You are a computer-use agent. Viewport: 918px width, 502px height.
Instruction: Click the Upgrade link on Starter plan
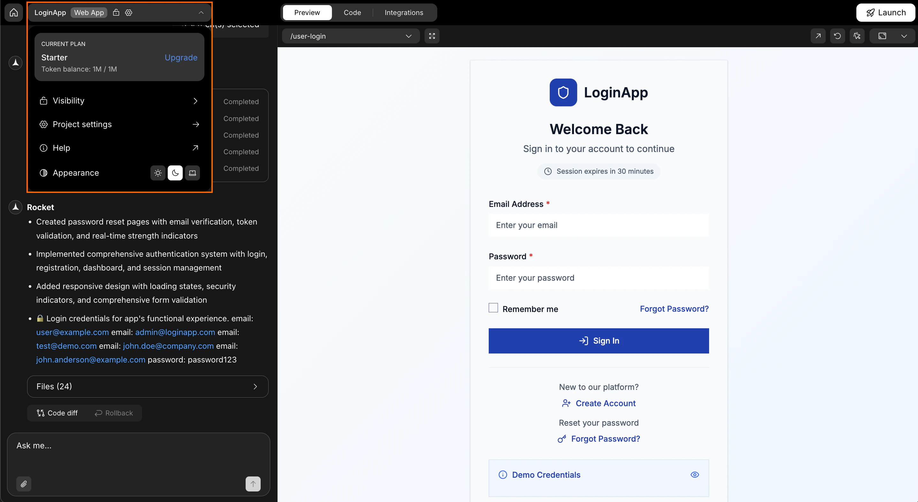(x=180, y=57)
